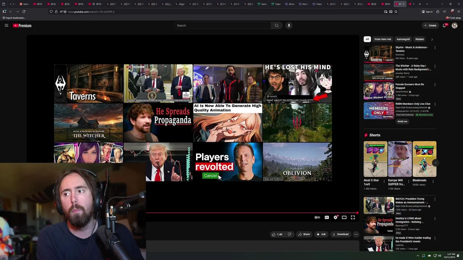
Task: Click the search magnifier button
Action: pos(277,25)
